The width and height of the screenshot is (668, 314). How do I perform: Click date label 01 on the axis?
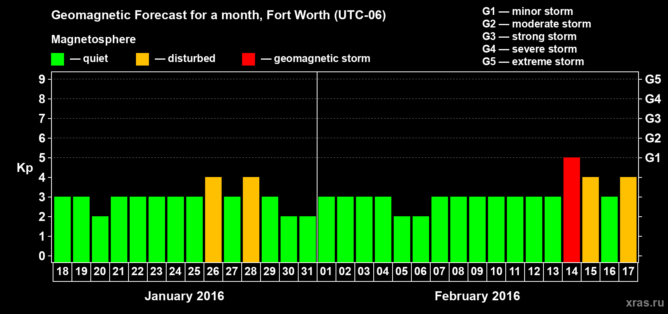326,272
